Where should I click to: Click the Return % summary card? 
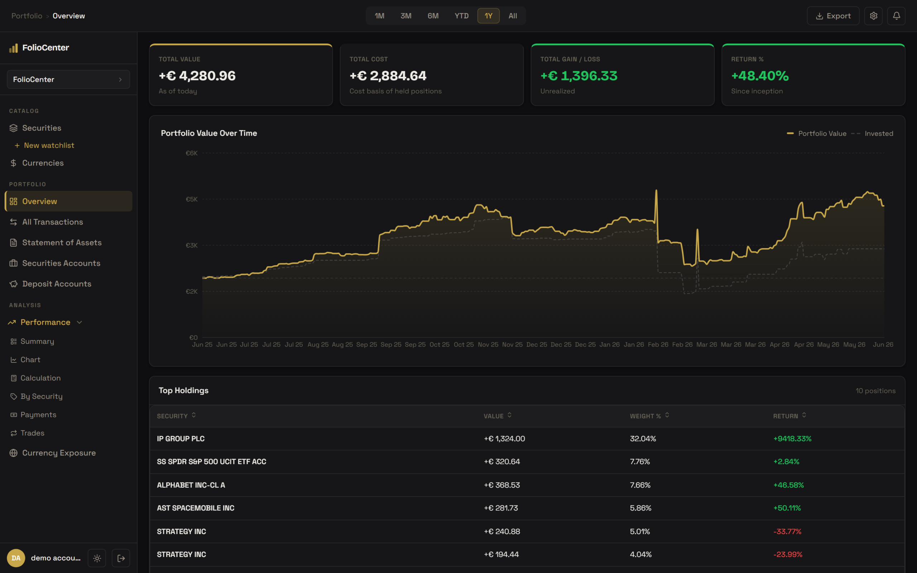click(813, 74)
